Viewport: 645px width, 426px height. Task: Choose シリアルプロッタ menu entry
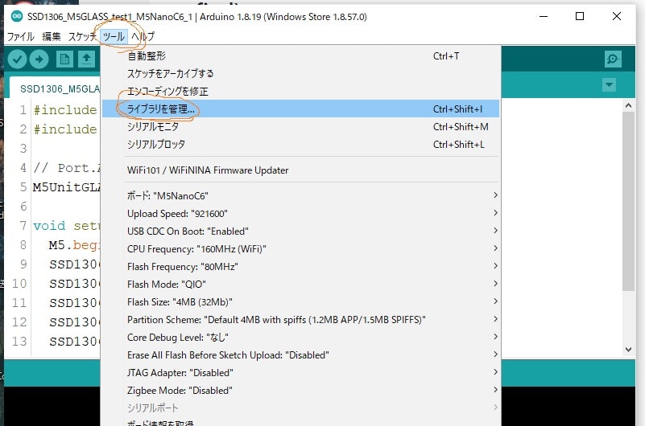click(300, 145)
